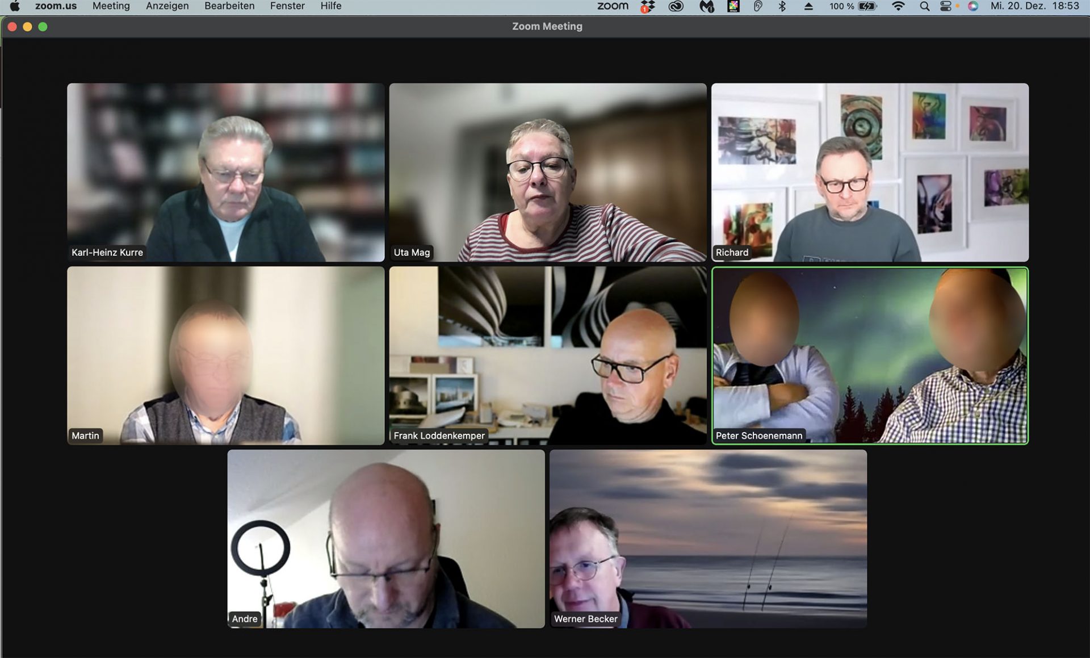Screen dimensions: 1090x658
Task: Open the zoom.us application menu
Action: point(56,6)
